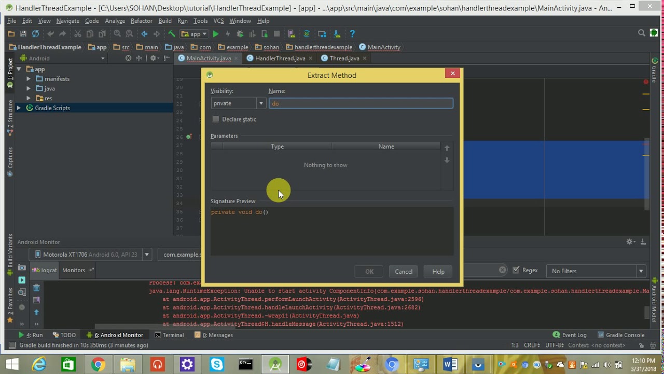664x374 pixels.
Task: Expand the Gradle Scripts tree node
Action: 19,108
